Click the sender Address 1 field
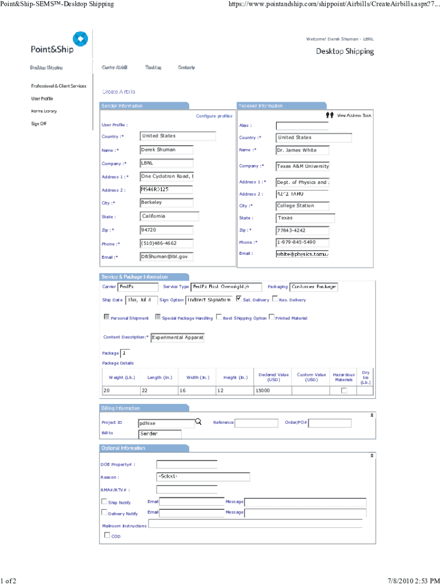440x585 pixels. pos(166,177)
